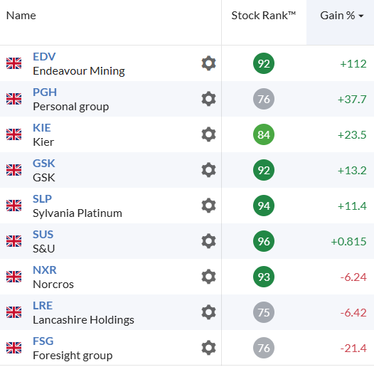
Task: Click the 93 stock rank badge for Norcros
Action: pos(264,277)
